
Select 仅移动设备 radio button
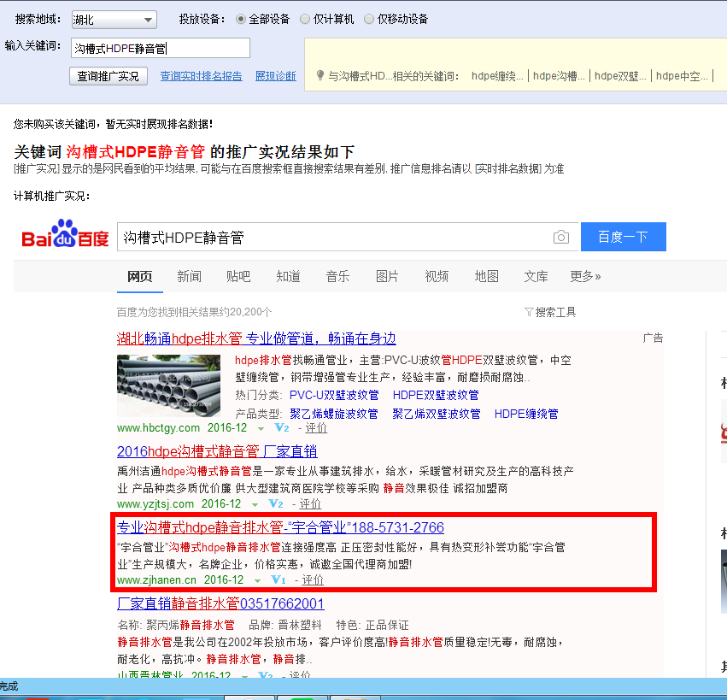(x=368, y=19)
